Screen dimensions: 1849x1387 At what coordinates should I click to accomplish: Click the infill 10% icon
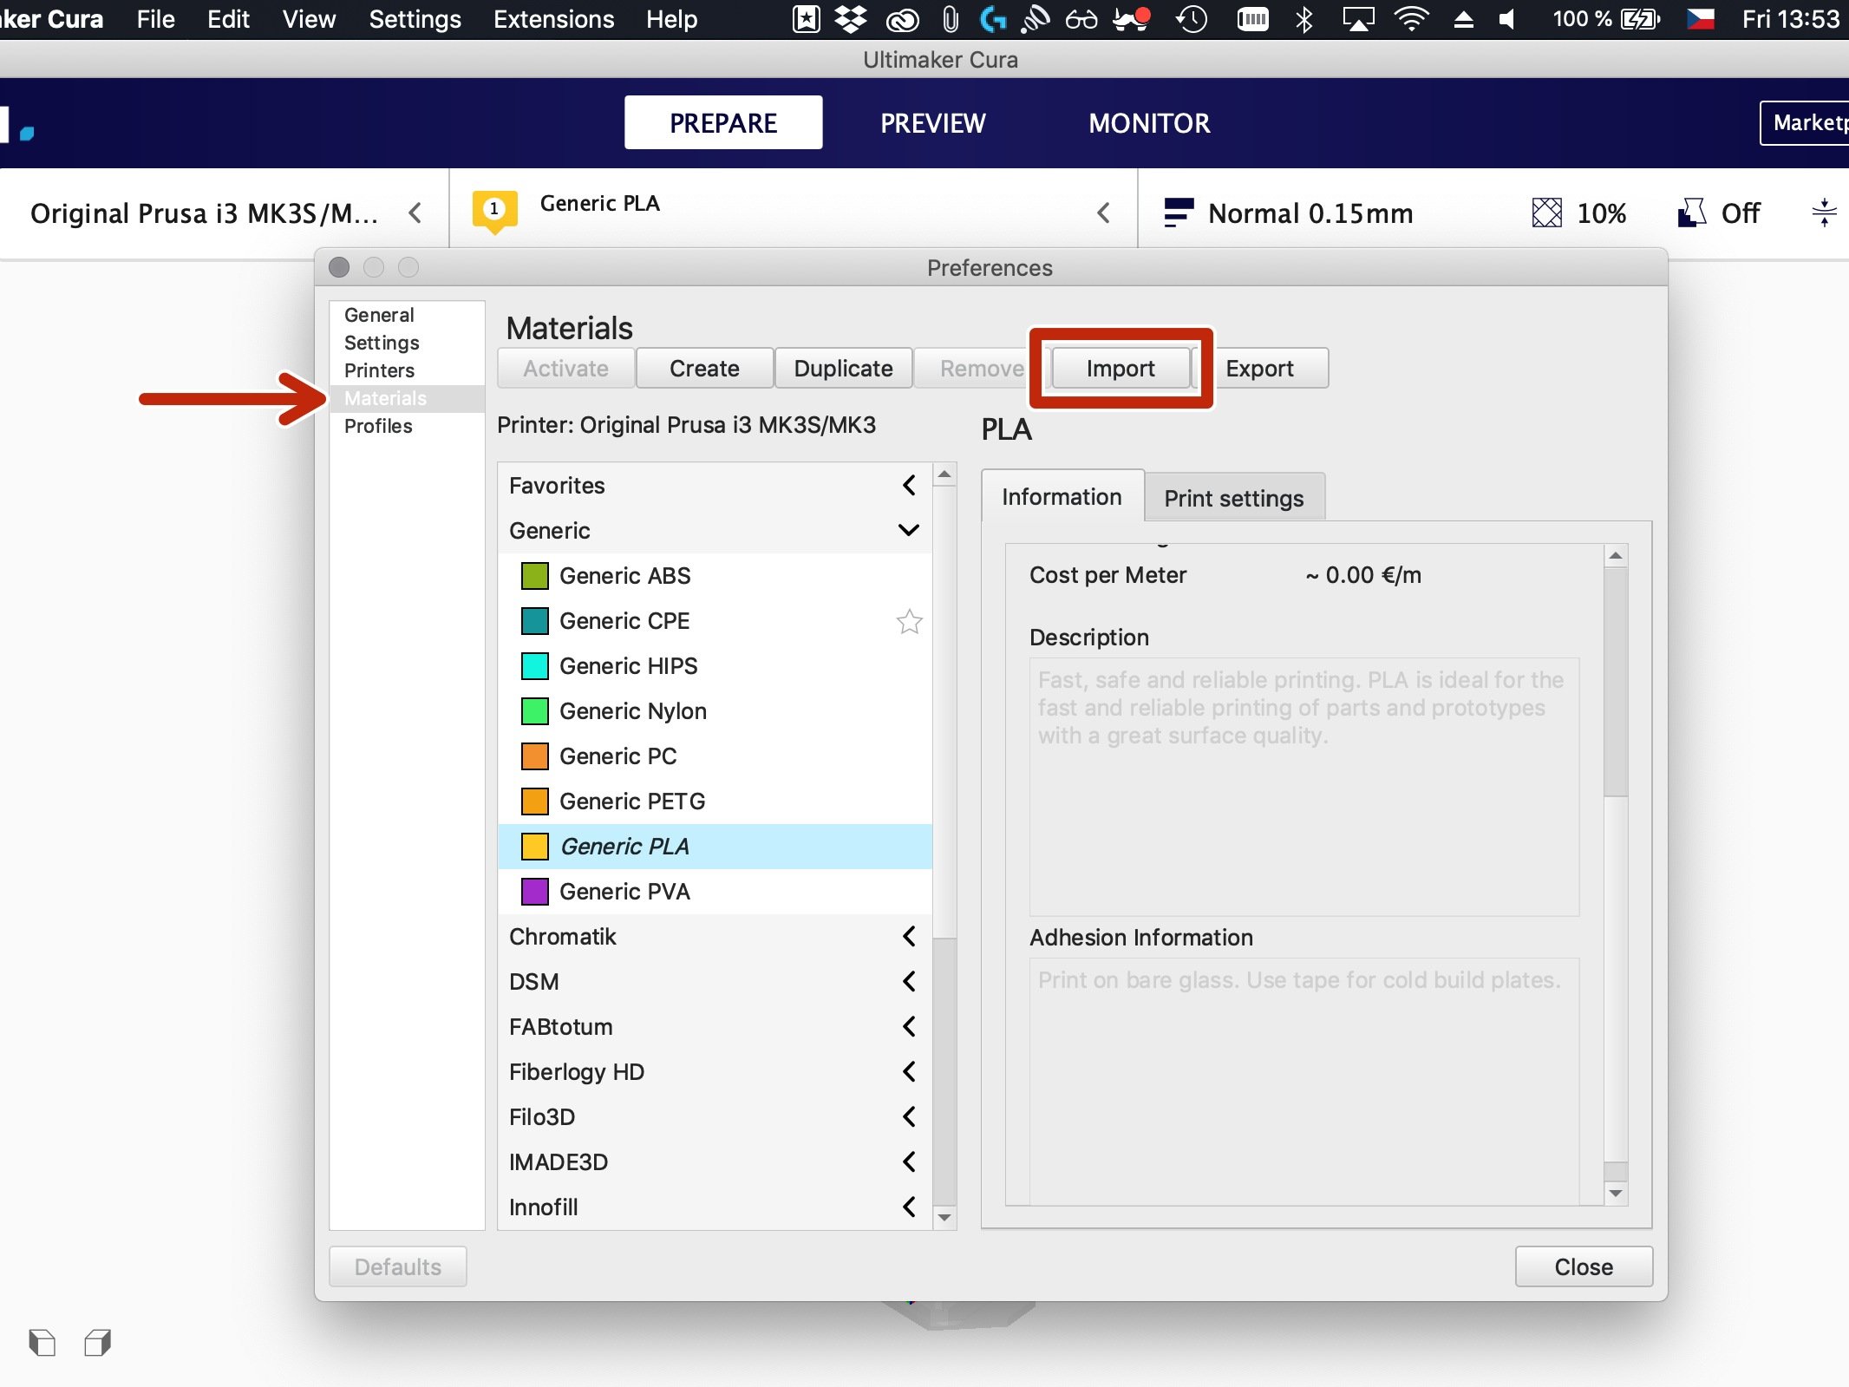pos(1546,213)
